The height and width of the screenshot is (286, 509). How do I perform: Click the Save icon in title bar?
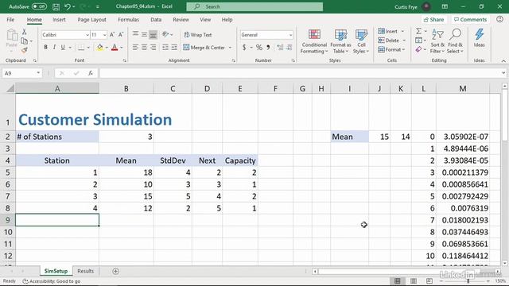(56, 6)
